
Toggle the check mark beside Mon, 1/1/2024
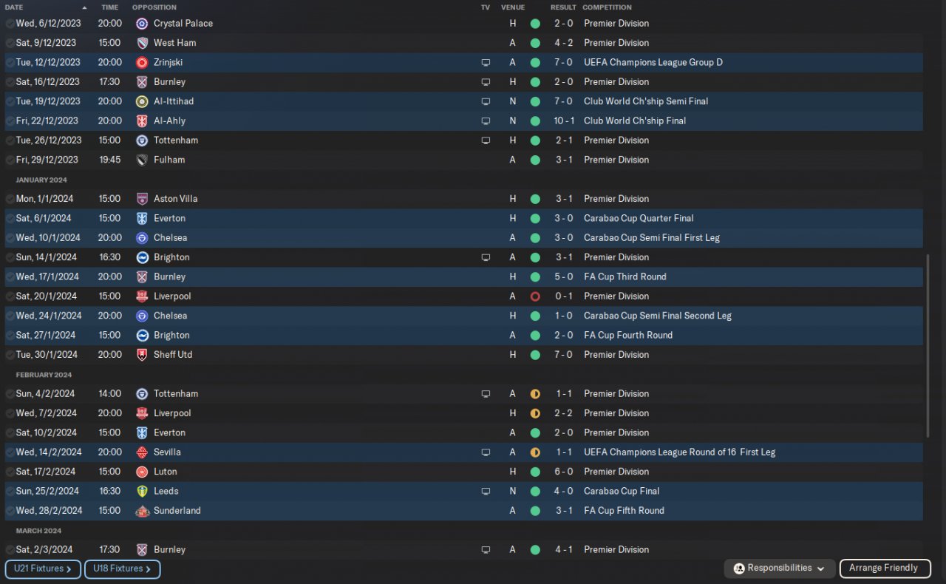point(10,199)
